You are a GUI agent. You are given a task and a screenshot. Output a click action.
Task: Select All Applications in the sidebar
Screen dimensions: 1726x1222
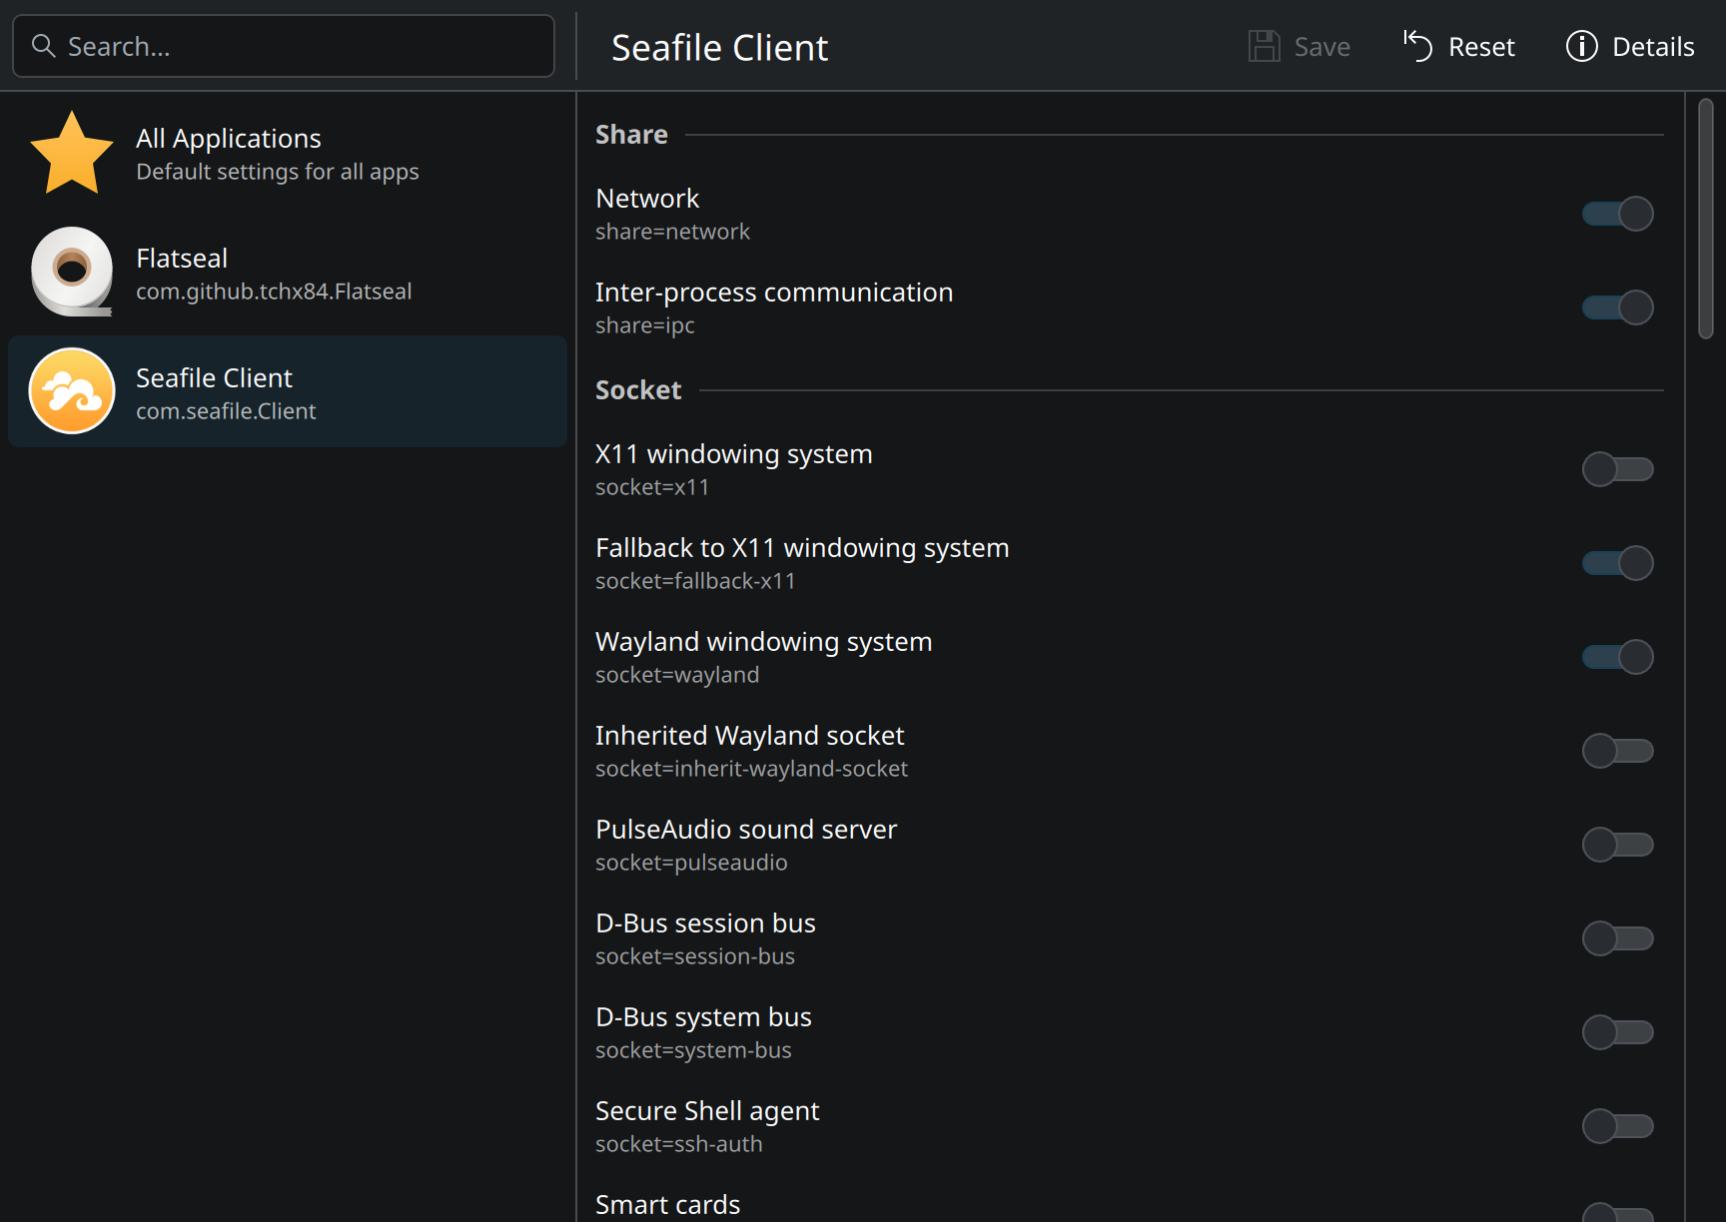point(288,153)
